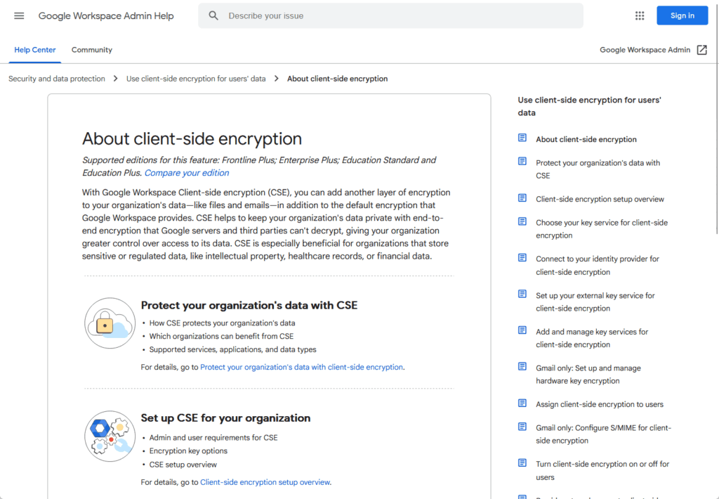Click bullet How CSE protects your organization's data
This screenshot has height=499, width=719.
[222, 323]
